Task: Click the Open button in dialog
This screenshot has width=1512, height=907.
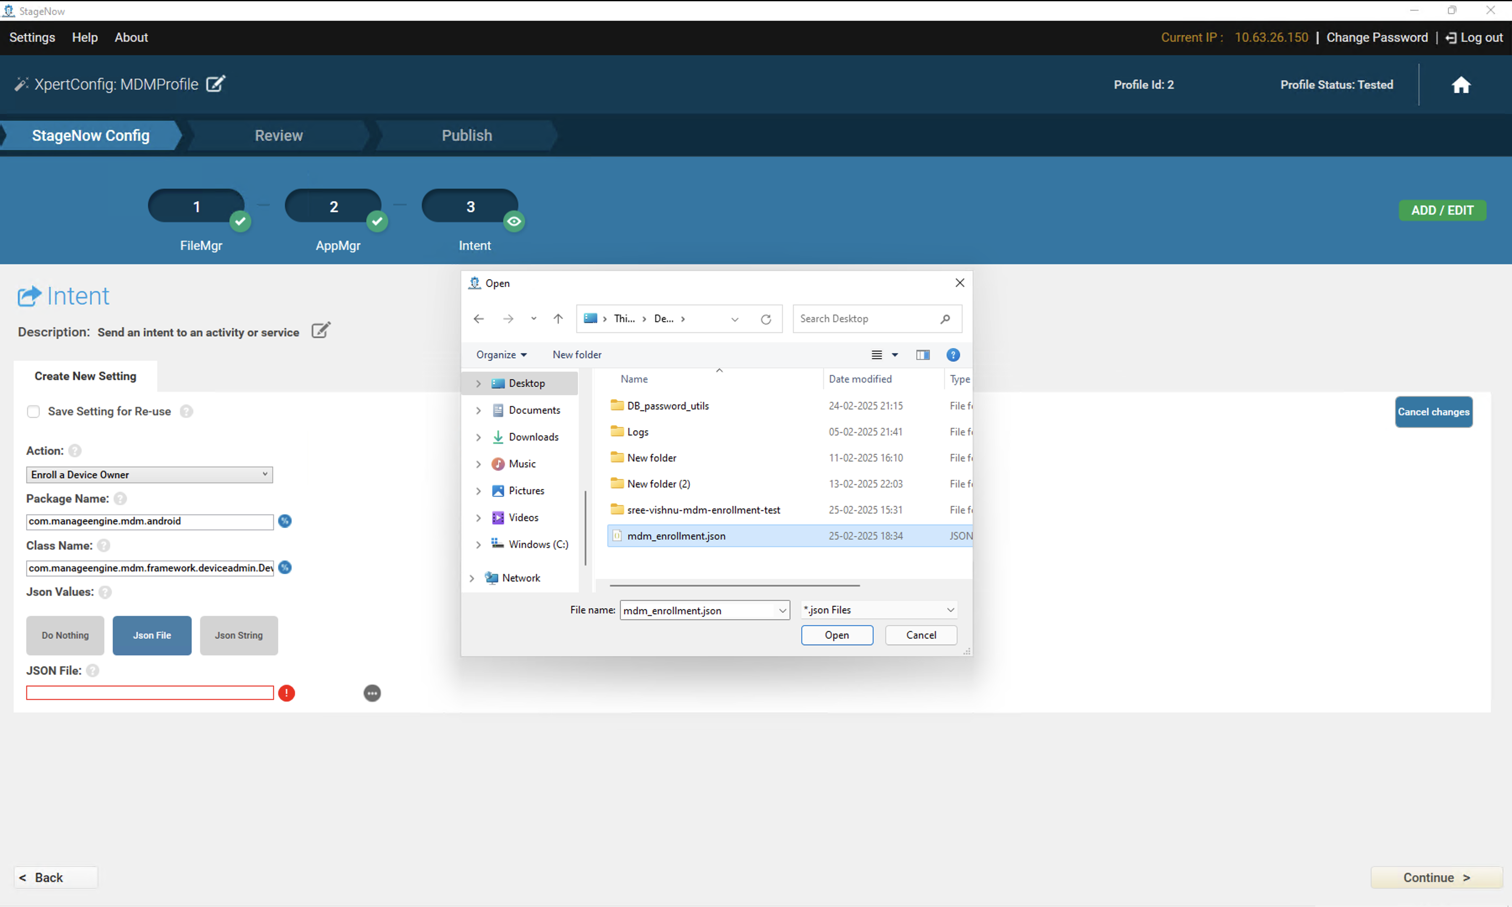Action: tap(837, 636)
